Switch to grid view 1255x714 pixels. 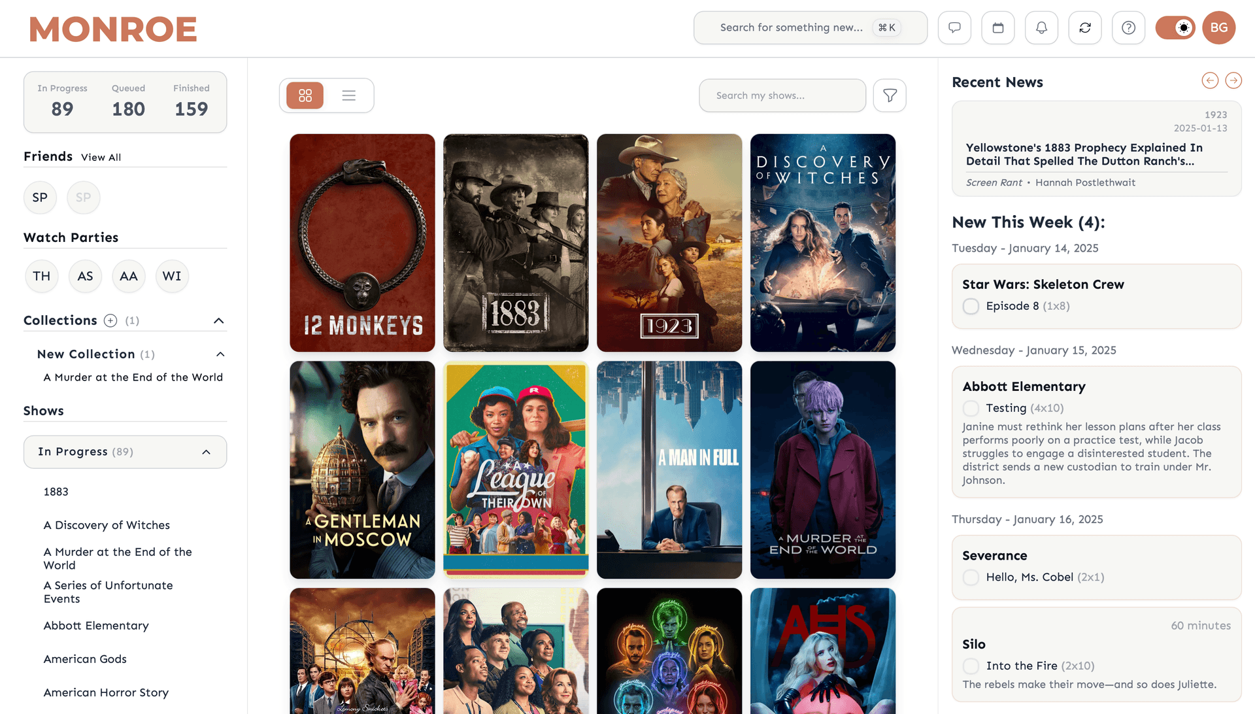point(305,95)
